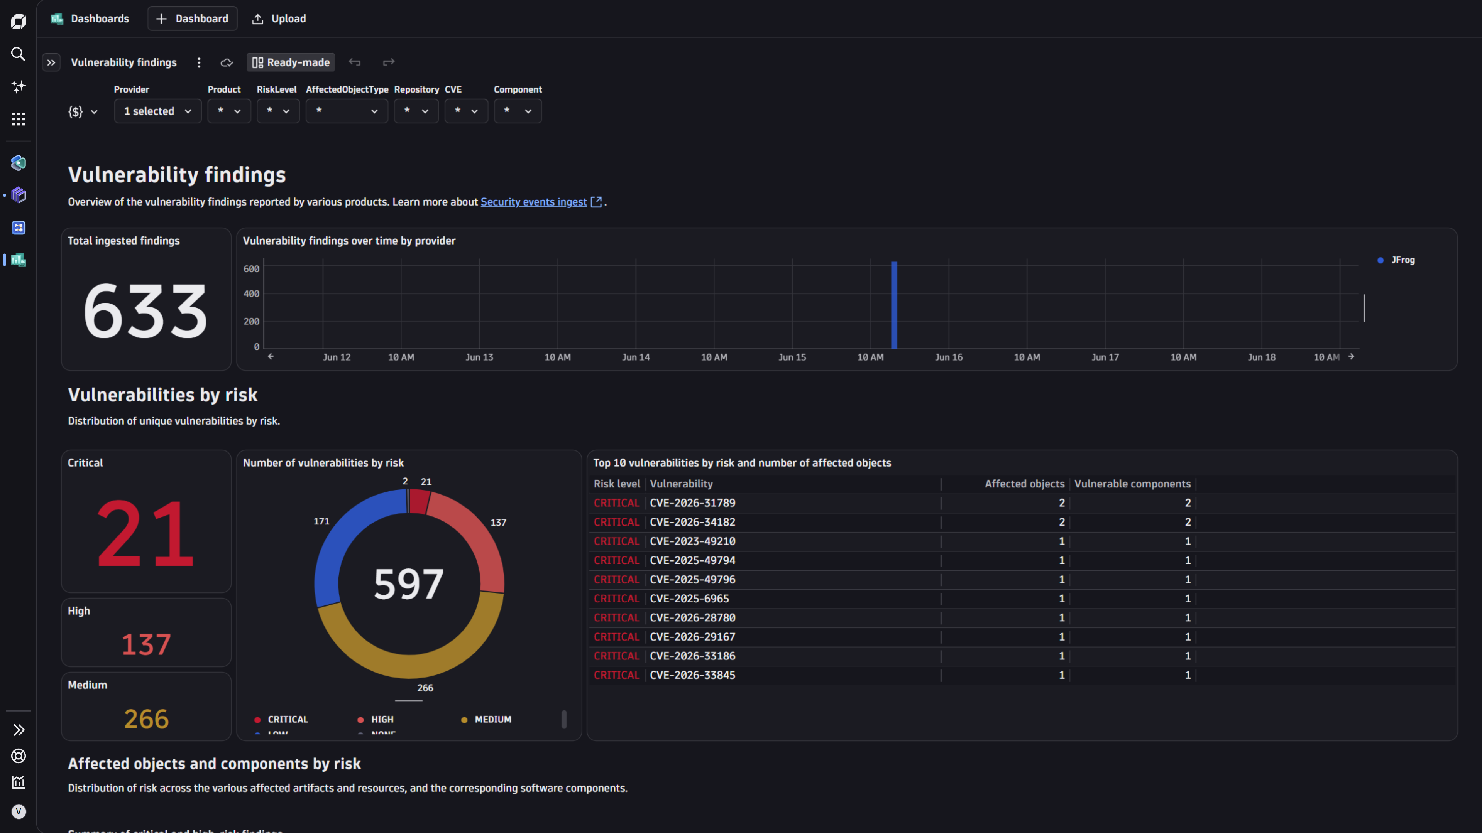The height and width of the screenshot is (833, 1482).
Task: Open the Vulnerability findings three-dot menu
Action: point(199,62)
